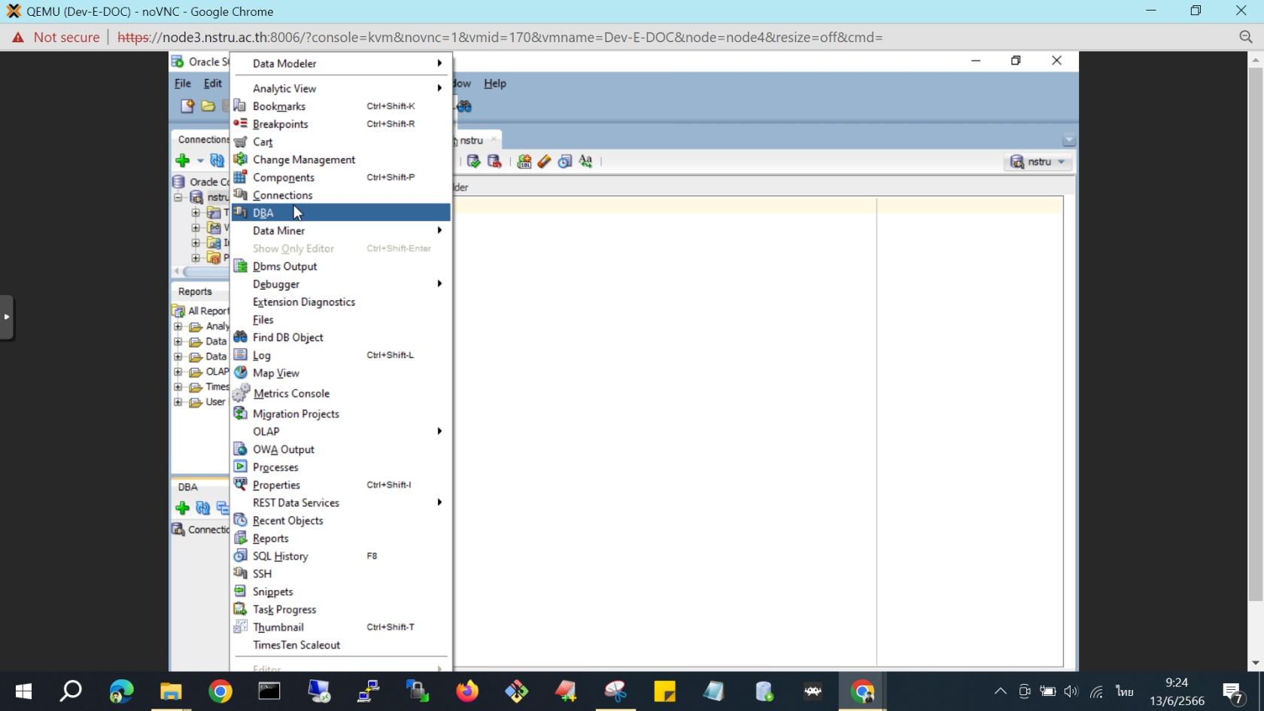Choose Bookmarks from the View menu
The image size is (1264, 711).
(x=341, y=106)
